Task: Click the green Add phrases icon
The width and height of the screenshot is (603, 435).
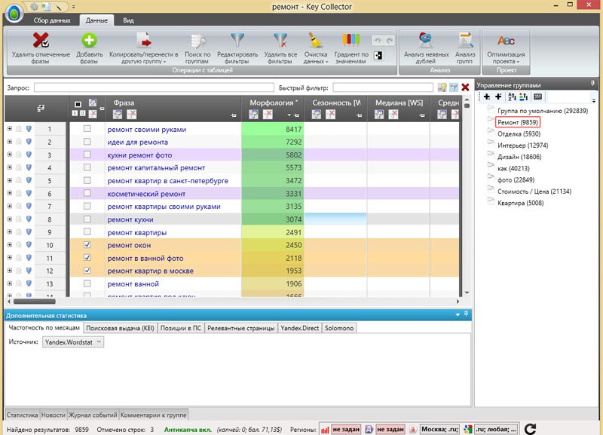Action: pos(89,41)
